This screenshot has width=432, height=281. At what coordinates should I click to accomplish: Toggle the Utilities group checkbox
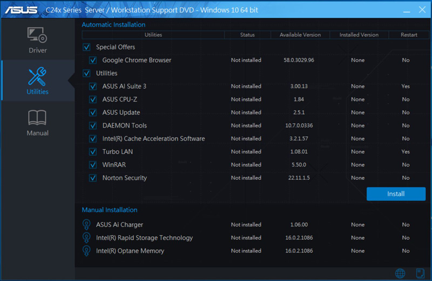pos(86,73)
